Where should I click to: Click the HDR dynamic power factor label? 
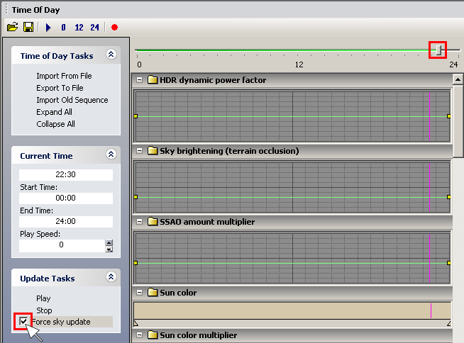(x=213, y=80)
